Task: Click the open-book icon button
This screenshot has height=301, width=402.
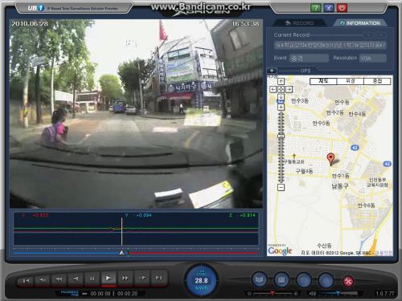Action: [x=259, y=280]
